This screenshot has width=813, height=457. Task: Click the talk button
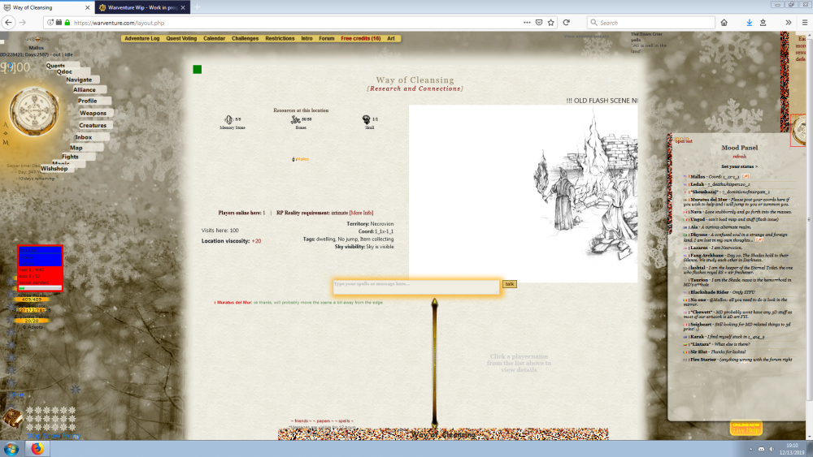[x=510, y=284]
